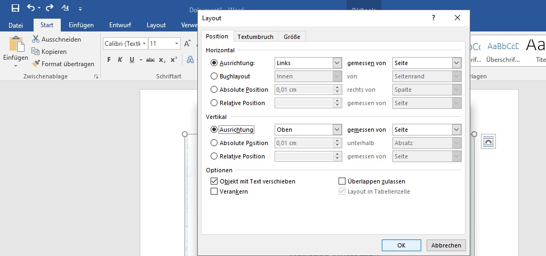Select horizontal Buchlayout radio button
546x256 pixels.
tap(214, 76)
